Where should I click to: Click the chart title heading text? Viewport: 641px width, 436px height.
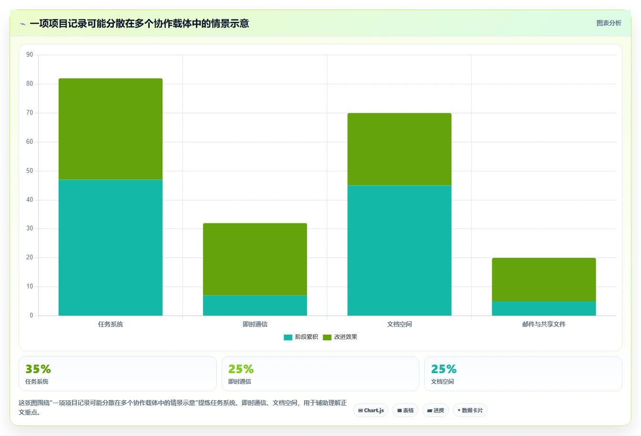click(139, 24)
